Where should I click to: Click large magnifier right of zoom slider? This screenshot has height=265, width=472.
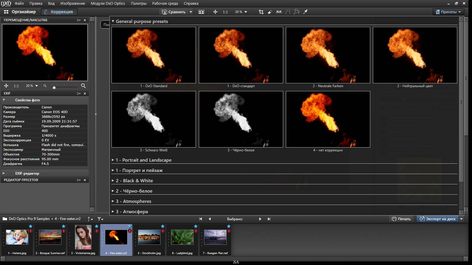click(83, 86)
